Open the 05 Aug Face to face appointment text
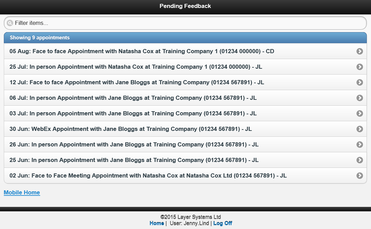This screenshot has width=371, height=229. [x=142, y=51]
